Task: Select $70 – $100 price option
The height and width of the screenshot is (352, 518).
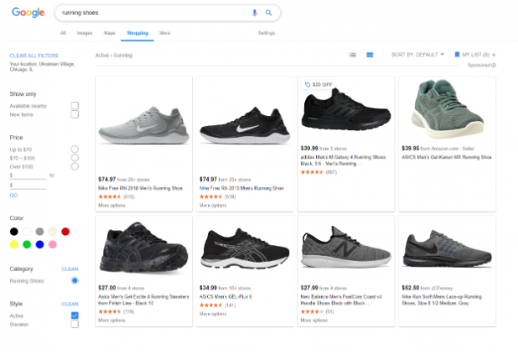Action: coord(74,158)
